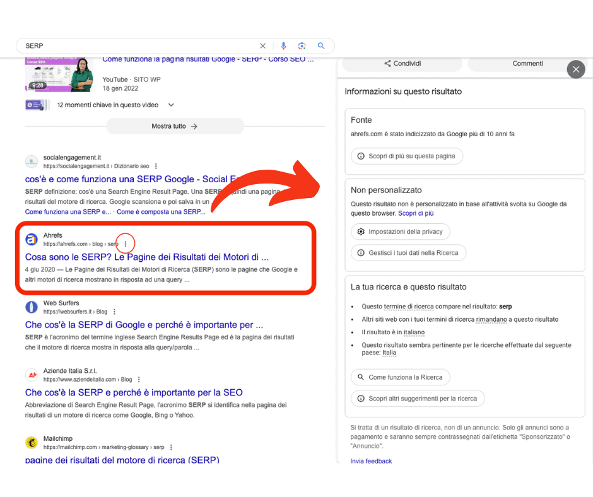Open three-dot menu for Aziende Italia result
The image size is (593, 497).
139,379
